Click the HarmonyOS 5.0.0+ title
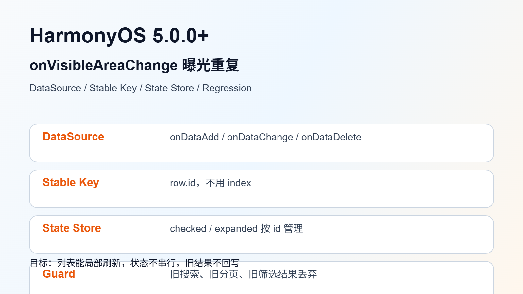Viewport: 523px width, 294px height. tap(119, 35)
